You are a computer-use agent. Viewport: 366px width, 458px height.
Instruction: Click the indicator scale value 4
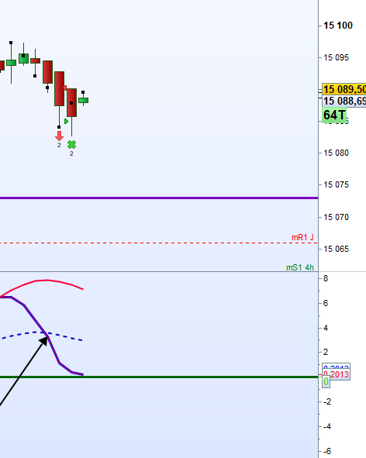326,328
